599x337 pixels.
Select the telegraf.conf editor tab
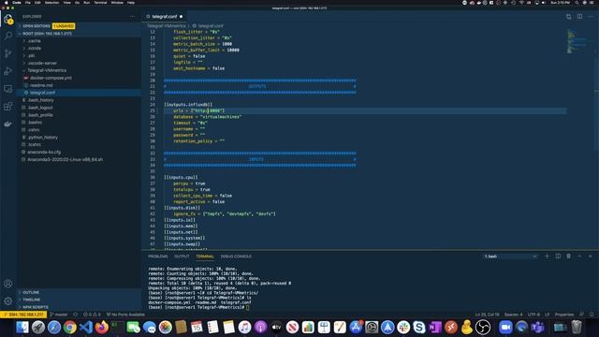tap(165, 17)
